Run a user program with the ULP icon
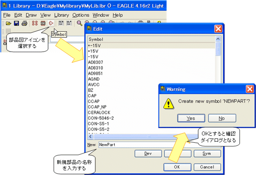Screen dimensions: 256x175 pyautogui.click(x=69, y=23)
